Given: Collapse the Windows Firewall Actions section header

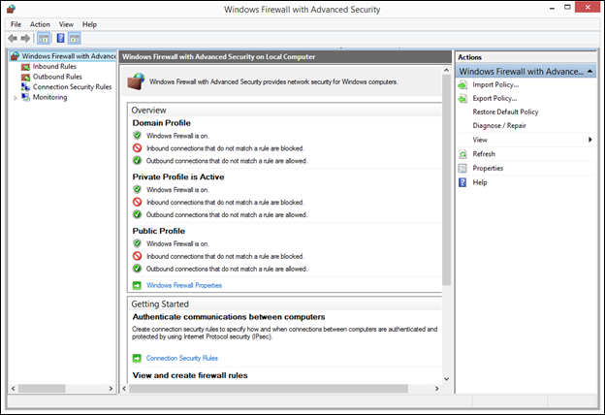Looking at the screenshot, I should 589,72.
